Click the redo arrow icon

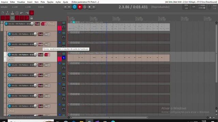coord(27,13)
